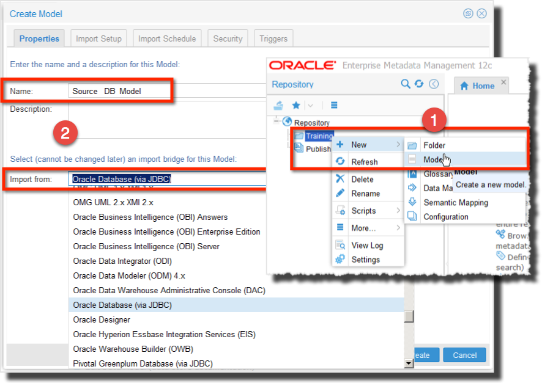Image resolution: width=542 pixels, height=383 pixels.
Task: Click the Configuration icon in New submenu
Action: pos(412,216)
